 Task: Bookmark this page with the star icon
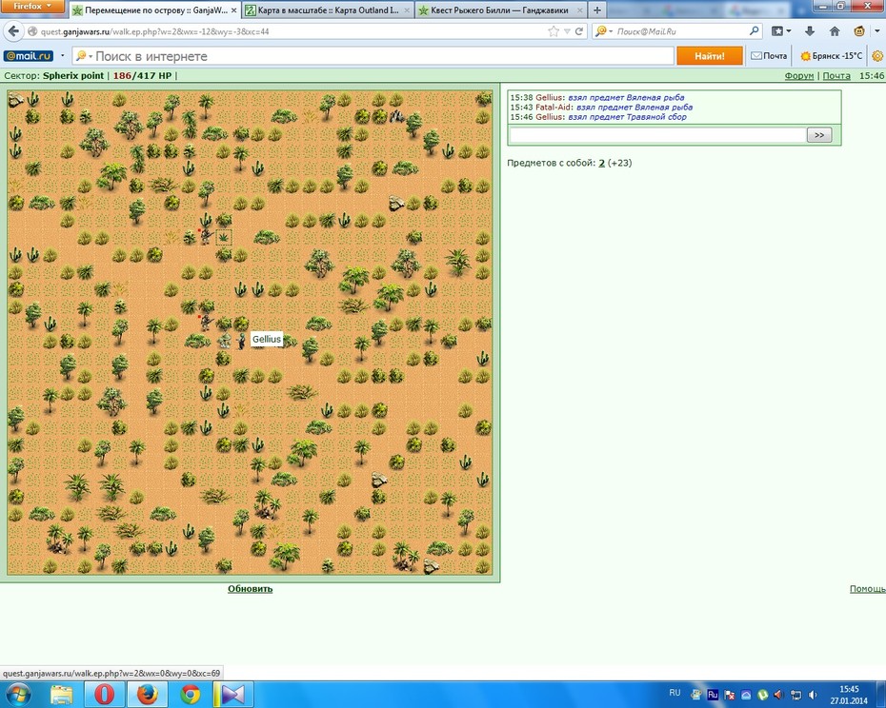click(554, 31)
